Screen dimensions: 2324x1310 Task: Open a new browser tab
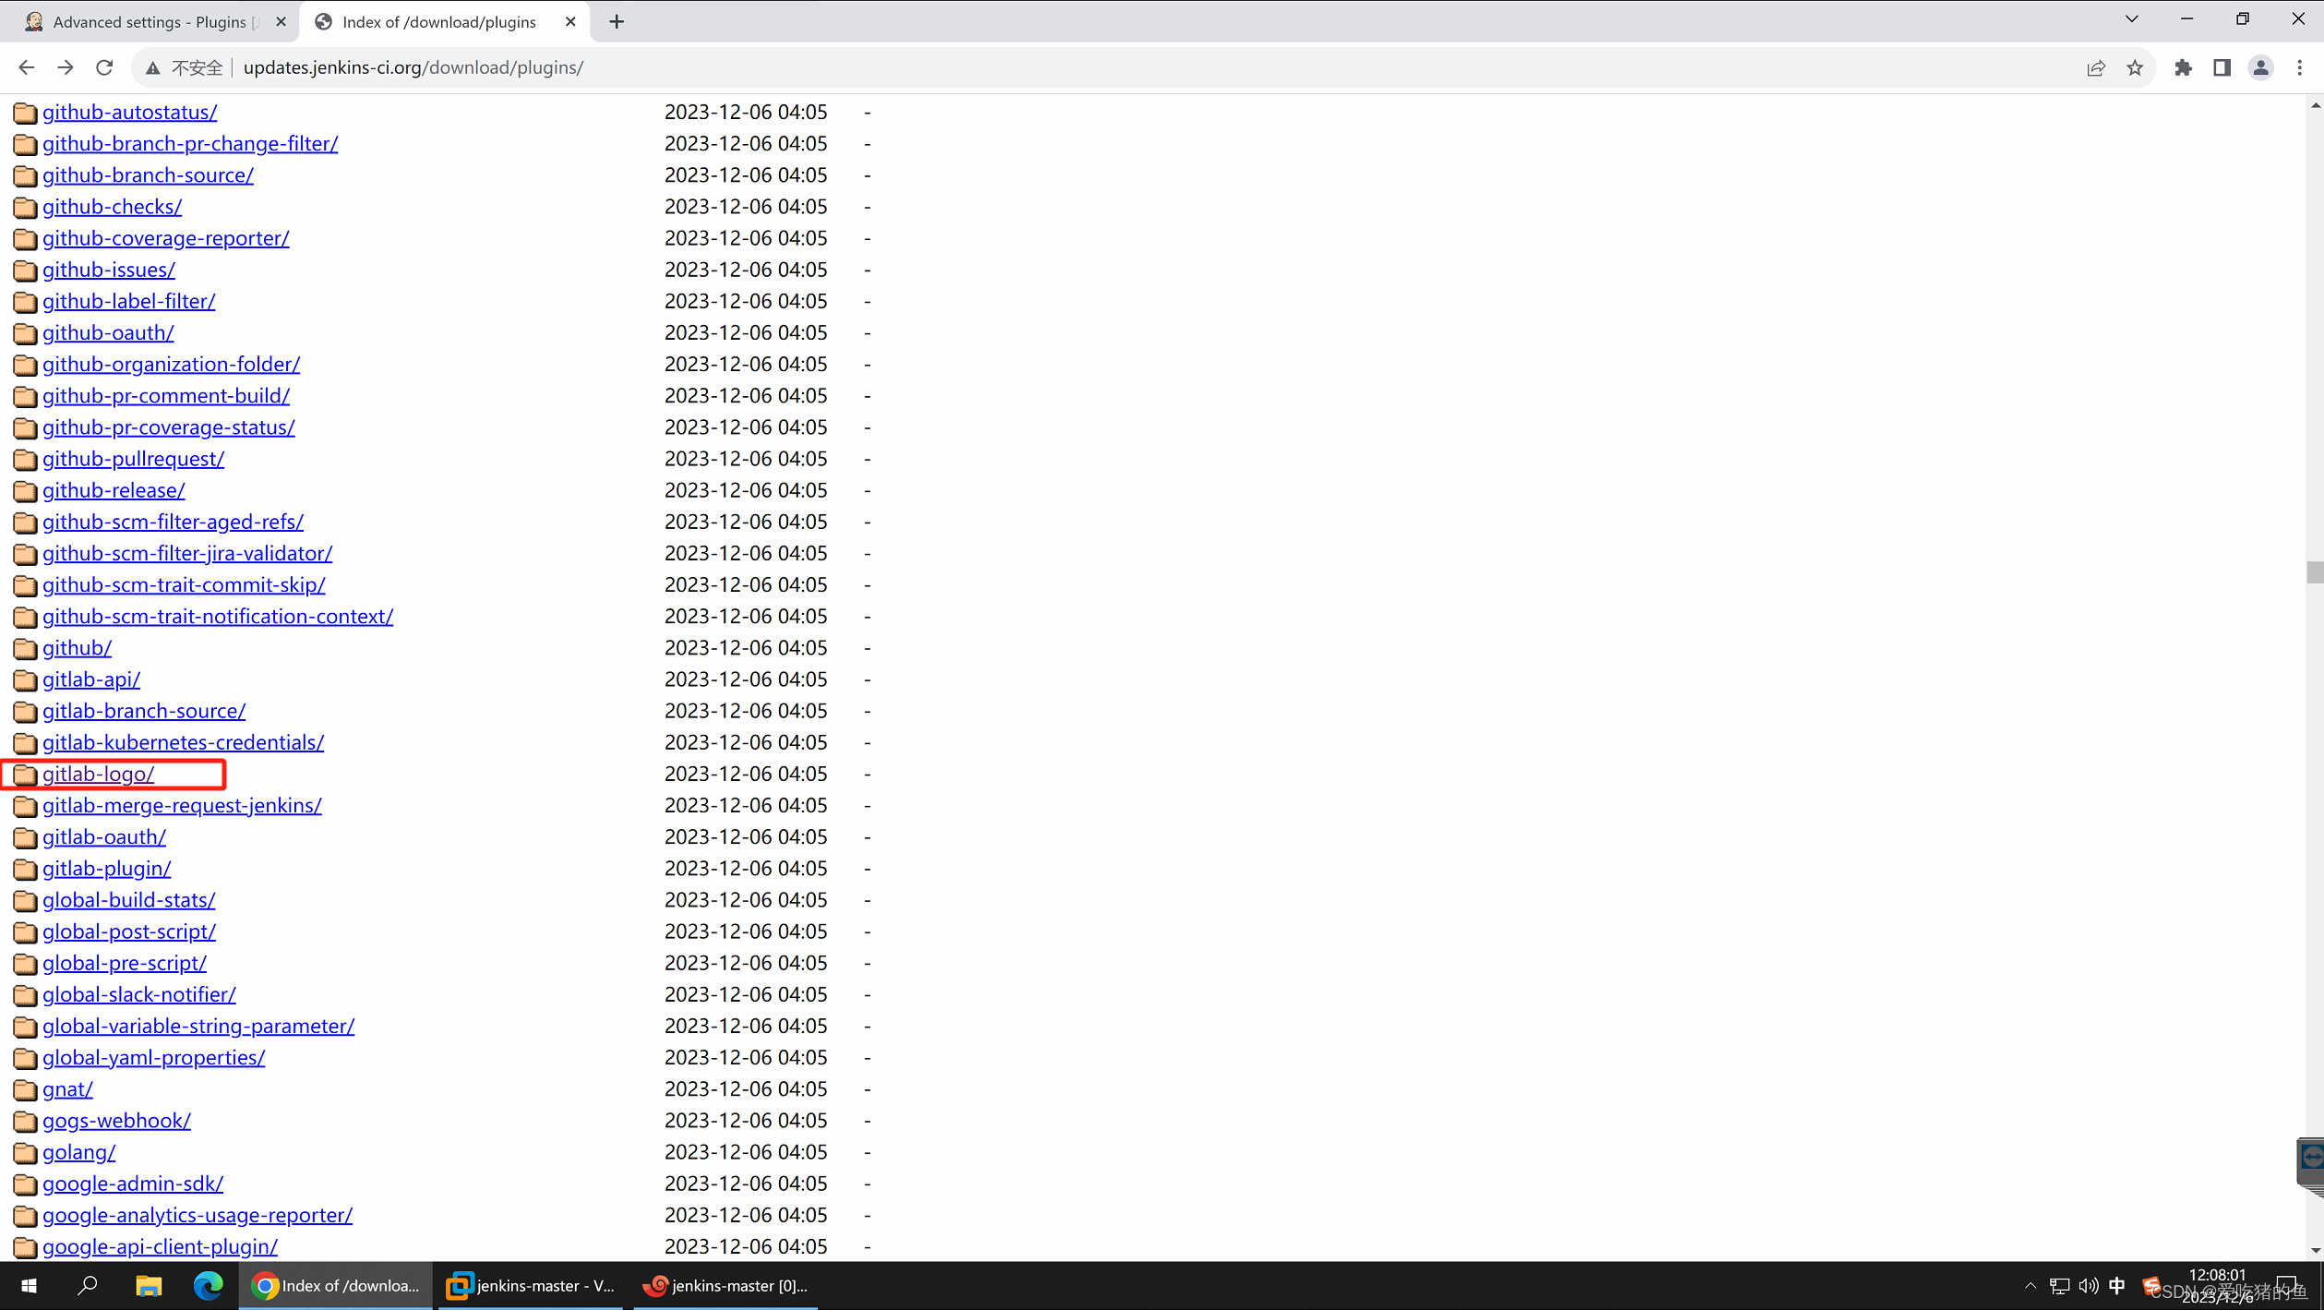(617, 21)
